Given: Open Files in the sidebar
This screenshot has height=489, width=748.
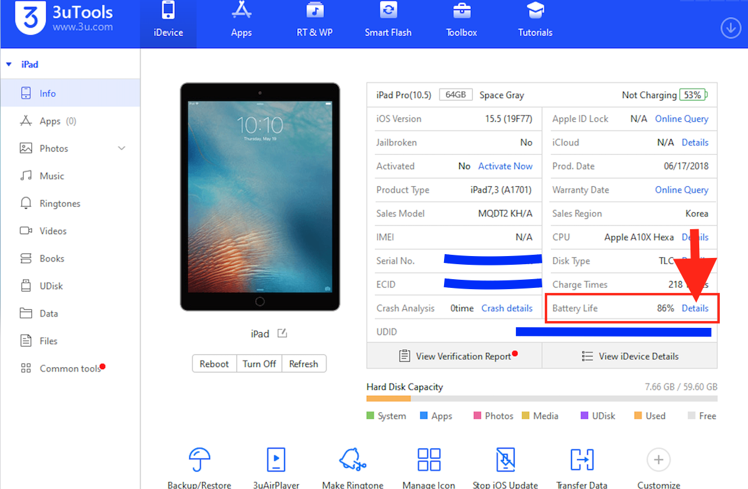Looking at the screenshot, I should 70,341.
